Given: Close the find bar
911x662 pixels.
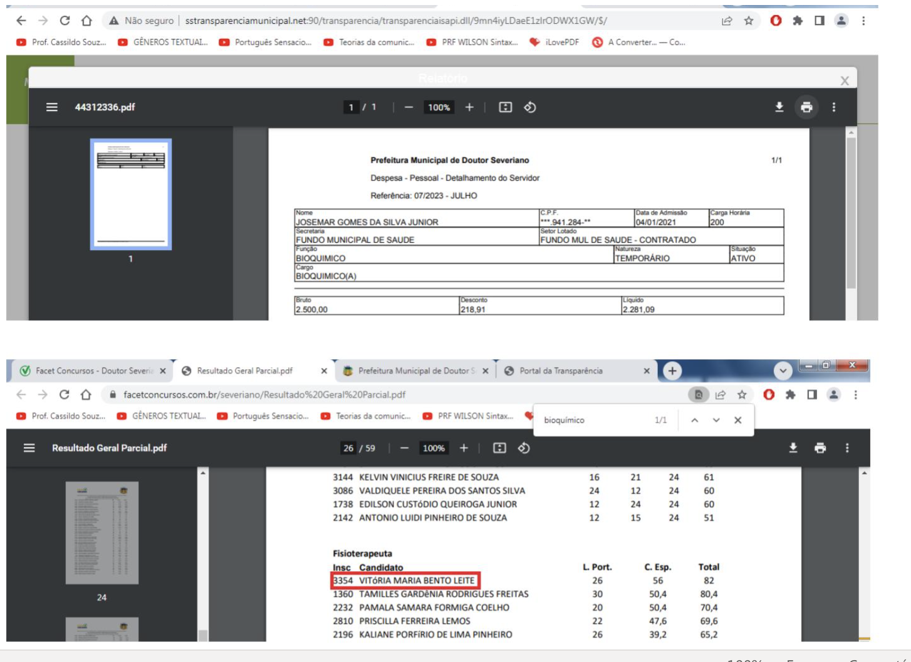Looking at the screenshot, I should coord(738,420).
